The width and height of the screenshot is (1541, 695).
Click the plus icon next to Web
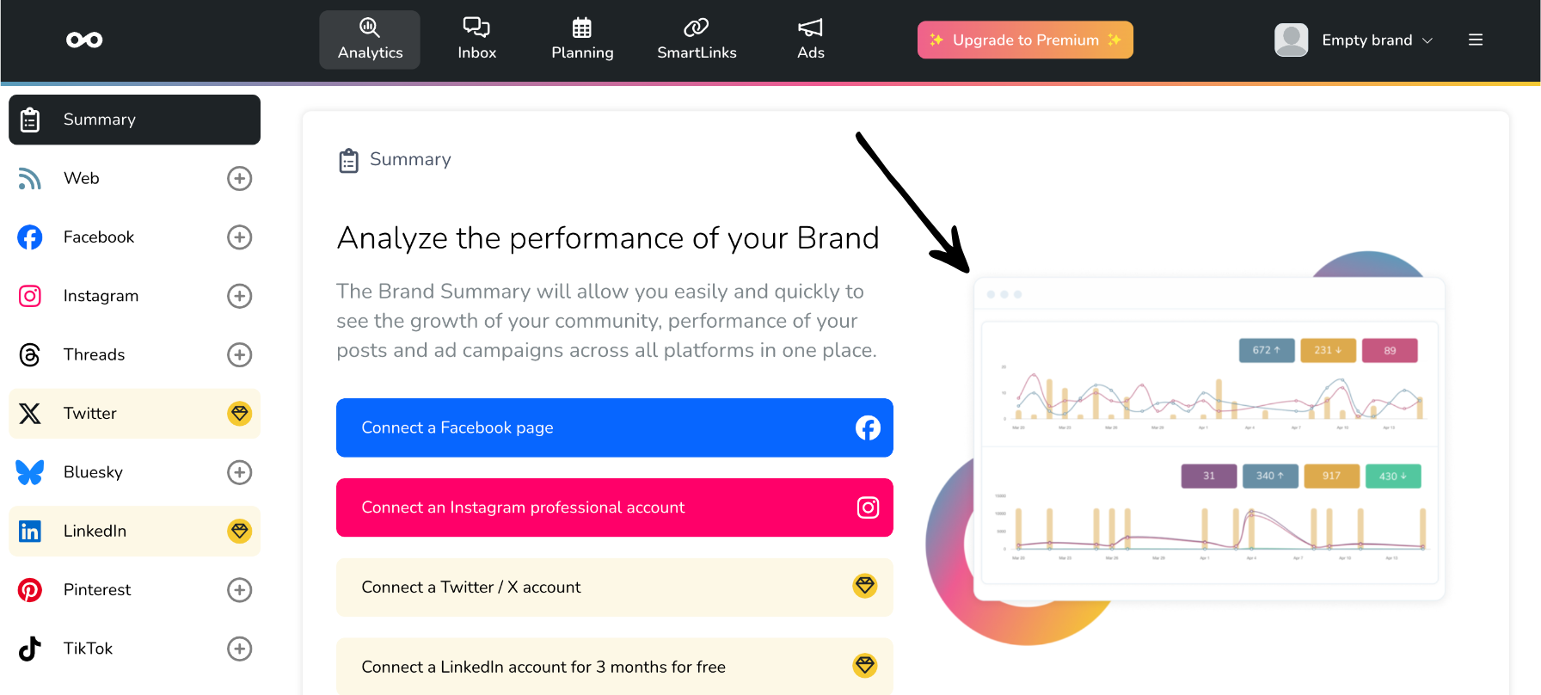[239, 178]
